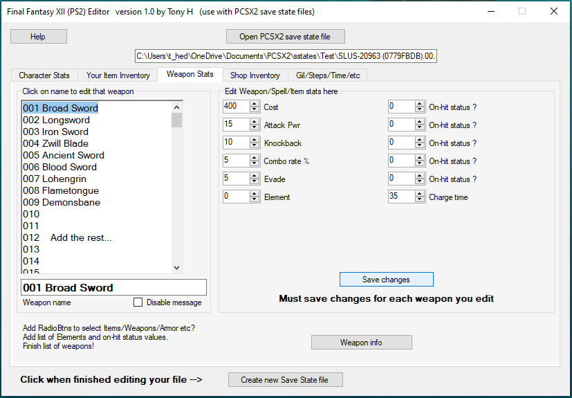Increase Attack Pwr with up arrow
The height and width of the screenshot is (398, 572).
pyautogui.click(x=255, y=122)
